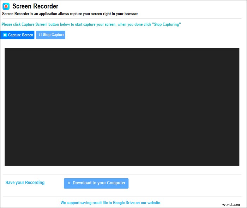Download to your Computer
Image resolution: width=247 pixels, height=208 pixels.
click(x=96, y=183)
